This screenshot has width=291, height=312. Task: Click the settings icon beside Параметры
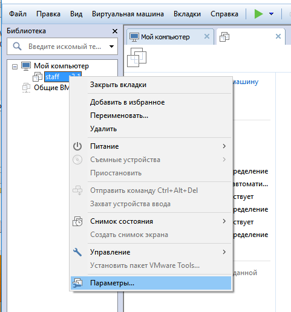tap(77, 283)
